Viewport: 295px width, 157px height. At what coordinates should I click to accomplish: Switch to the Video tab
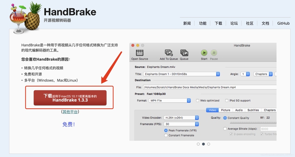point(212,110)
